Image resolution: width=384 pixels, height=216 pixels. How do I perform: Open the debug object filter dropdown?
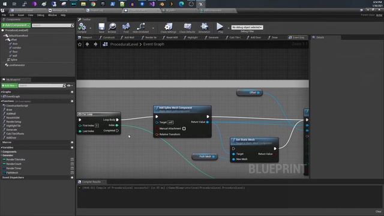pyautogui.click(x=247, y=28)
